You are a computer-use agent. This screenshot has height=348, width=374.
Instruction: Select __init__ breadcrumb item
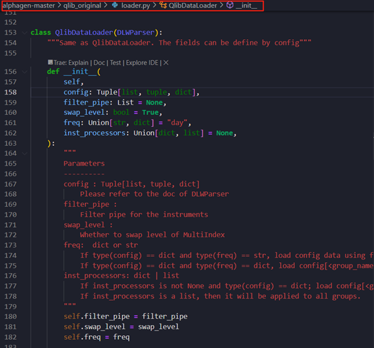coord(246,5)
